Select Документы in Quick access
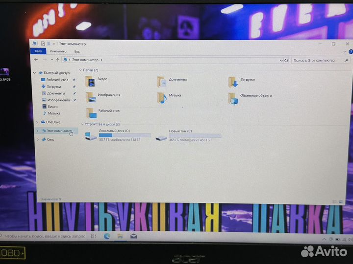 tap(55, 93)
